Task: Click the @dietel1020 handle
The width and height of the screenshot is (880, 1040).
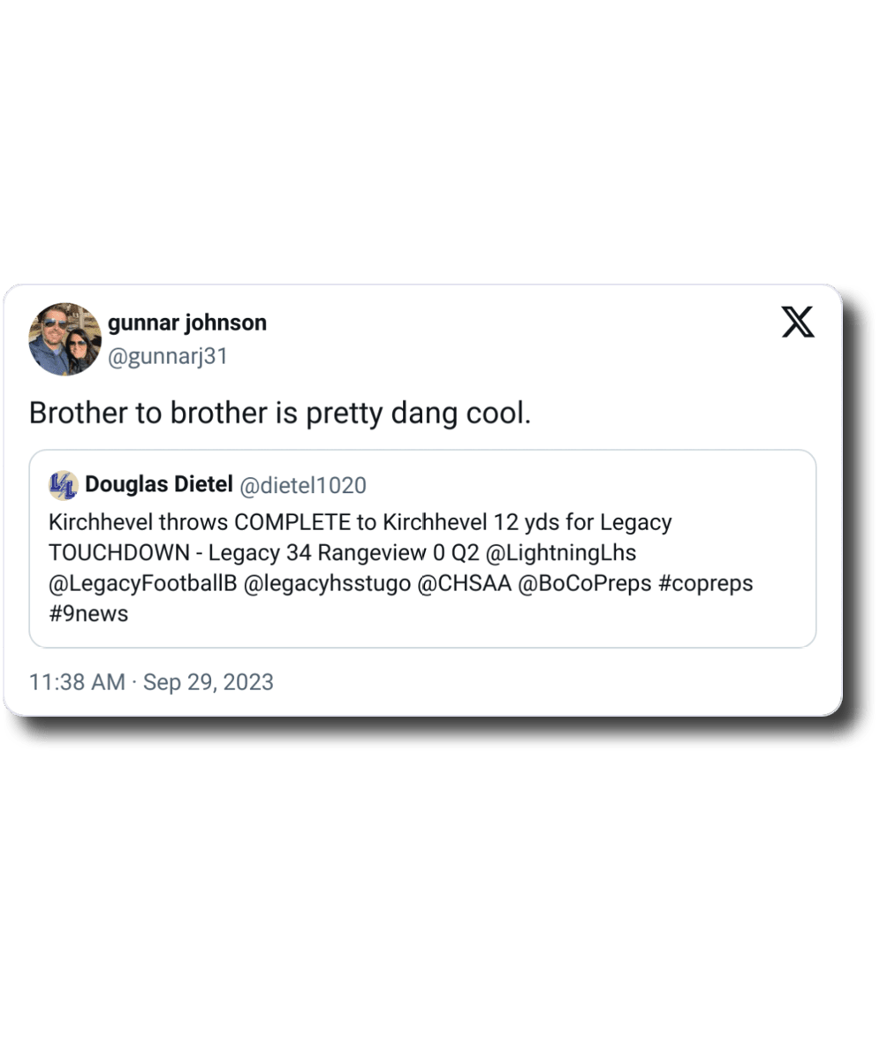Action: [303, 485]
